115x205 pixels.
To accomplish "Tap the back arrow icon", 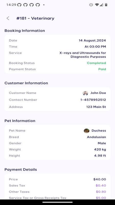I will 8,18.
